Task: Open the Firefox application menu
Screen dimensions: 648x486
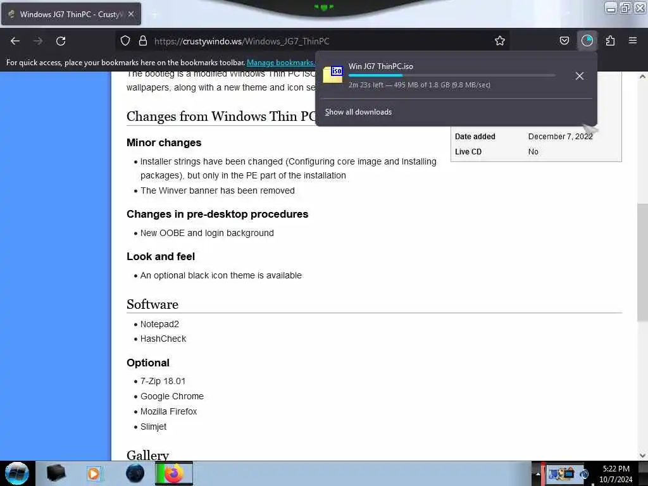Action: 632,40
